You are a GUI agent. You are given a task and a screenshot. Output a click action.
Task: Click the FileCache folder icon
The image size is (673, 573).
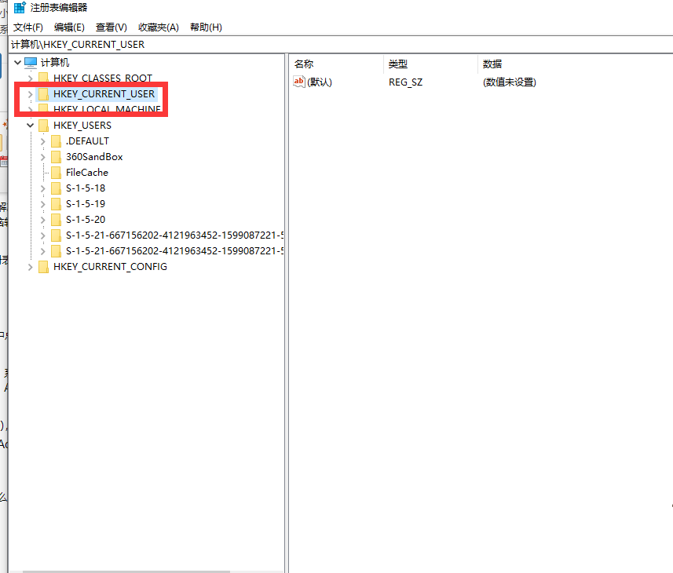pyautogui.click(x=56, y=172)
